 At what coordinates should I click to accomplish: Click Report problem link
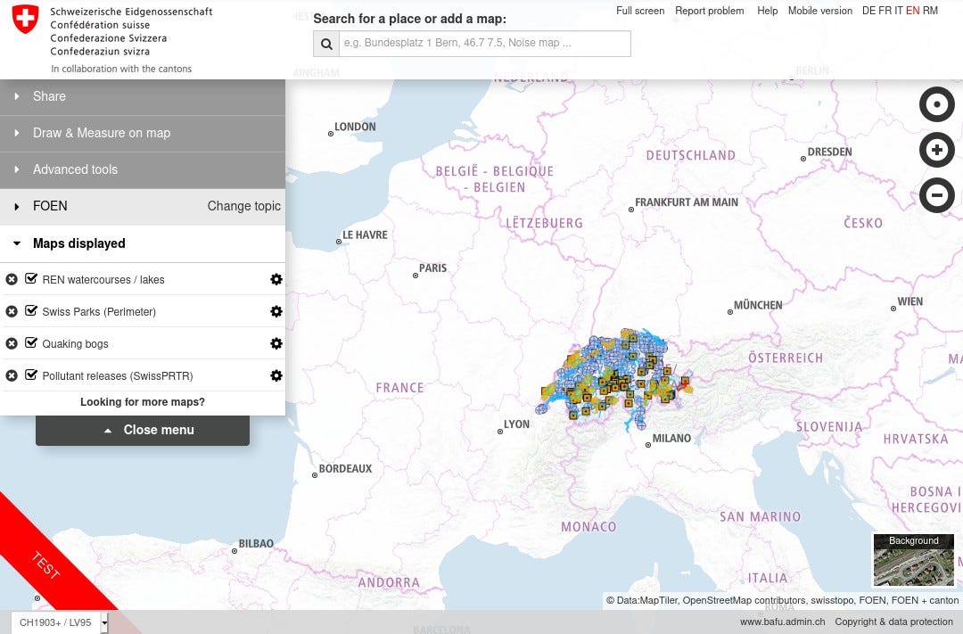710,11
